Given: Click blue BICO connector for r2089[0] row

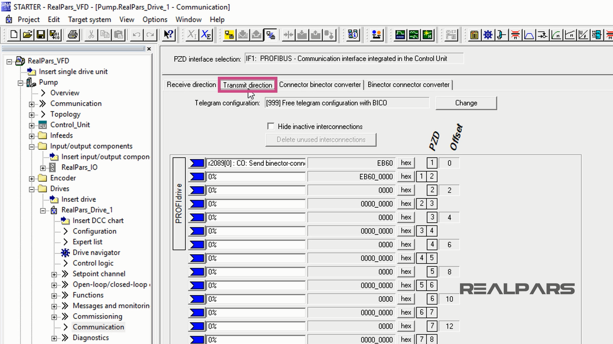Looking at the screenshot, I should click(197, 163).
